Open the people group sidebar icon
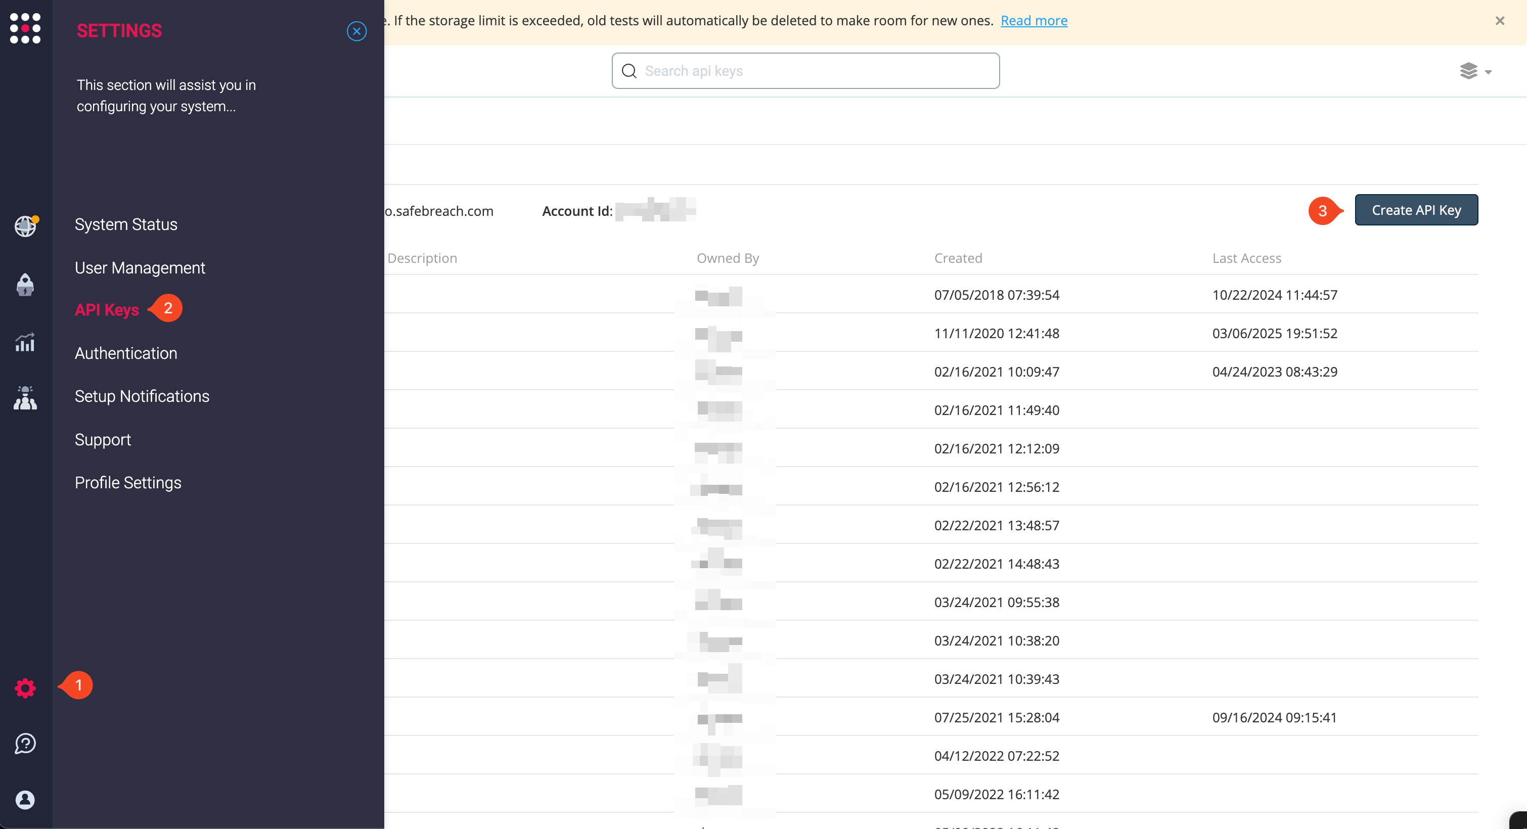1527x829 pixels. coord(25,398)
